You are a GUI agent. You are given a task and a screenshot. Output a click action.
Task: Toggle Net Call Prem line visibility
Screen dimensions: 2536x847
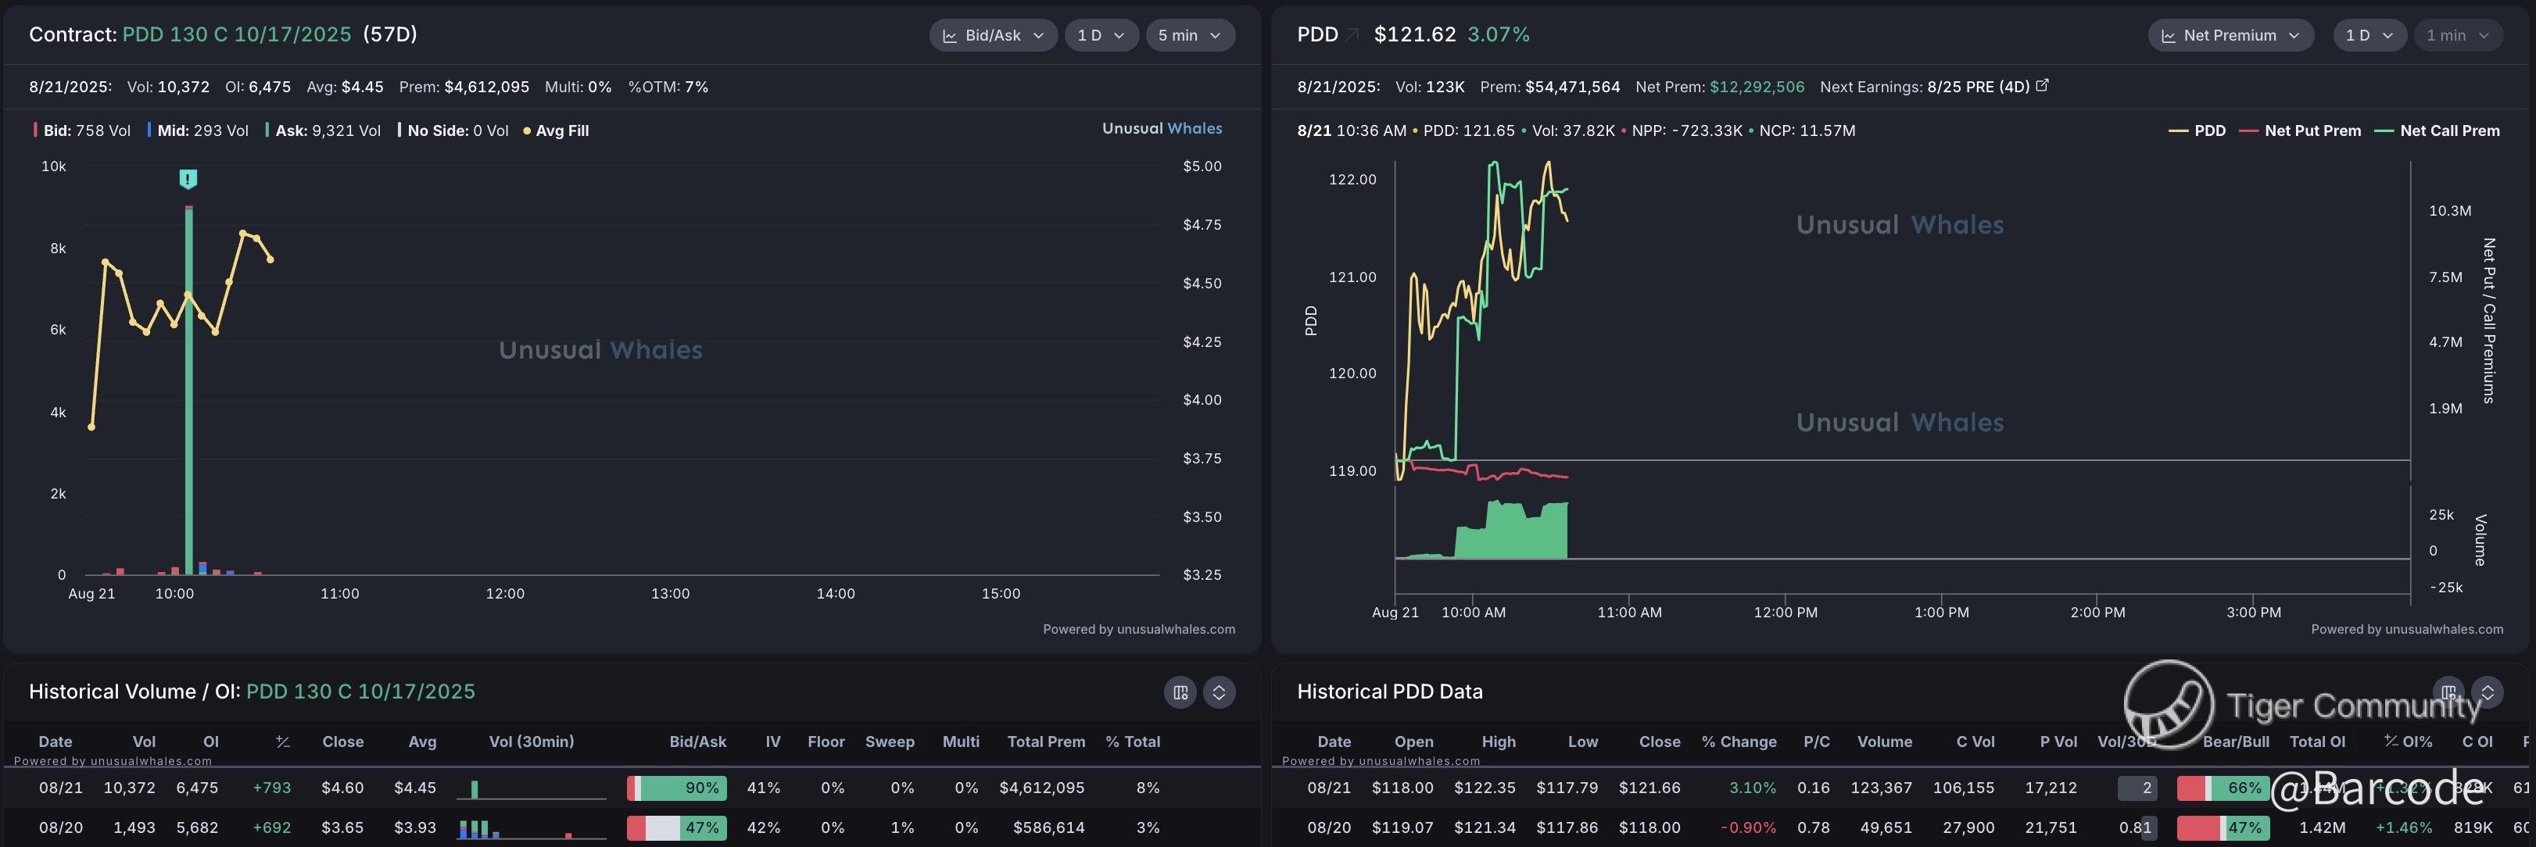(2437, 130)
